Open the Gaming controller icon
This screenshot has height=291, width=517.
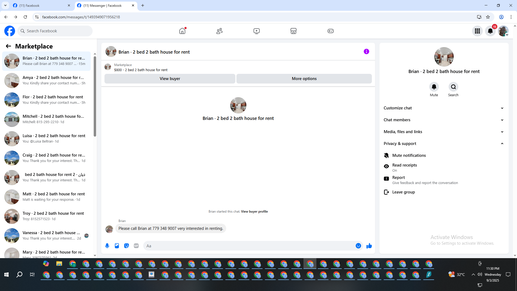[x=331, y=31]
